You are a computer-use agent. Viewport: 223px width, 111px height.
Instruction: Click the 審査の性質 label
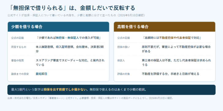pos(17,60)
